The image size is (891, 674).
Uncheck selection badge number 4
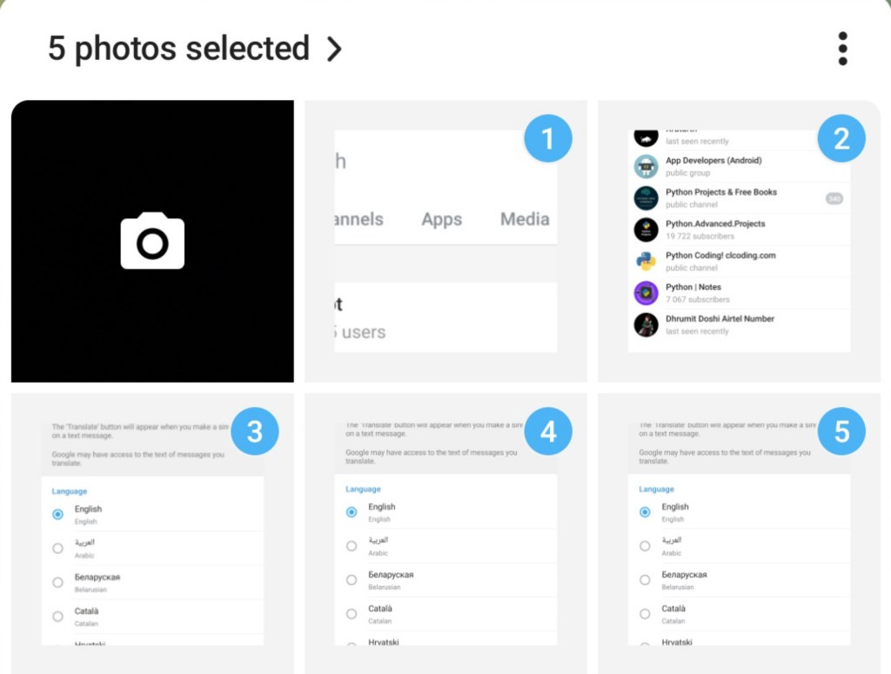coord(548,432)
